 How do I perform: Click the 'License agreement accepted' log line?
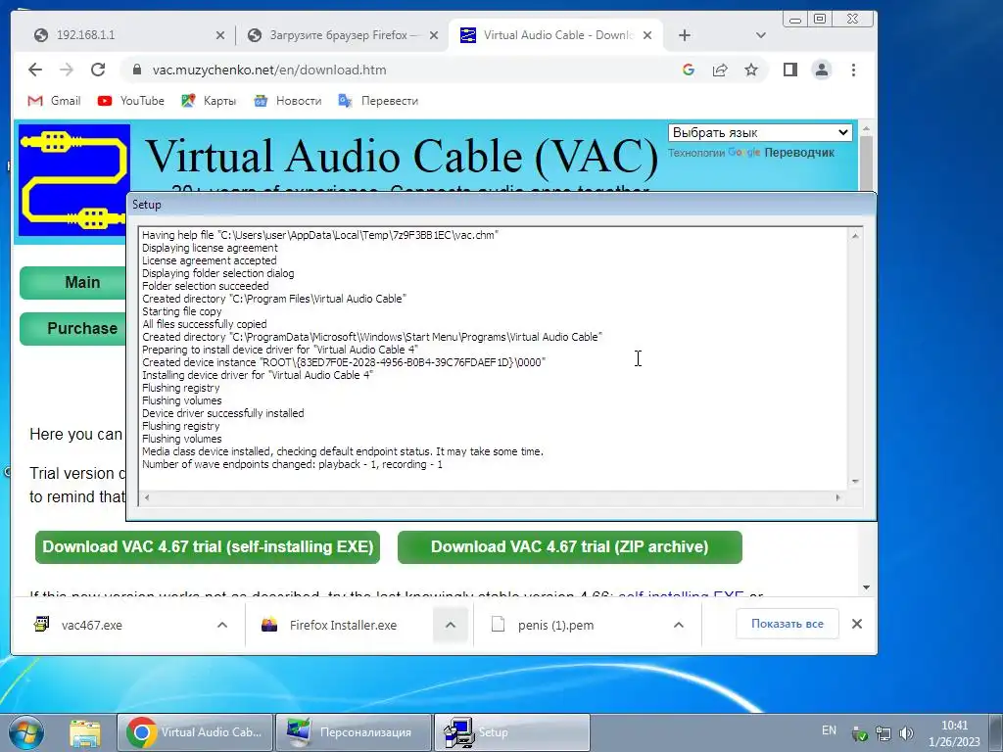coord(210,260)
